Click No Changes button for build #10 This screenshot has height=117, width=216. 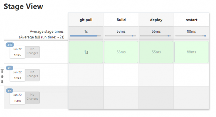coord(32,52)
